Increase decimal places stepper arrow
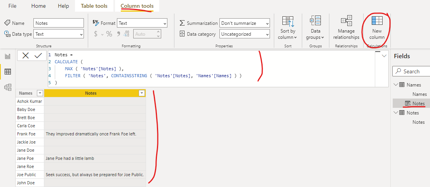The width and height of the screenshot is (430, 187). pyautogui.click(x=158, y=32)
